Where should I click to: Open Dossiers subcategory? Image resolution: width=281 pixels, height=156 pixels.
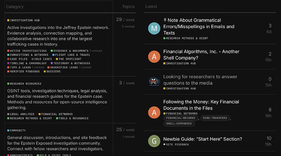pyautogui.click(x=52, y=72)
